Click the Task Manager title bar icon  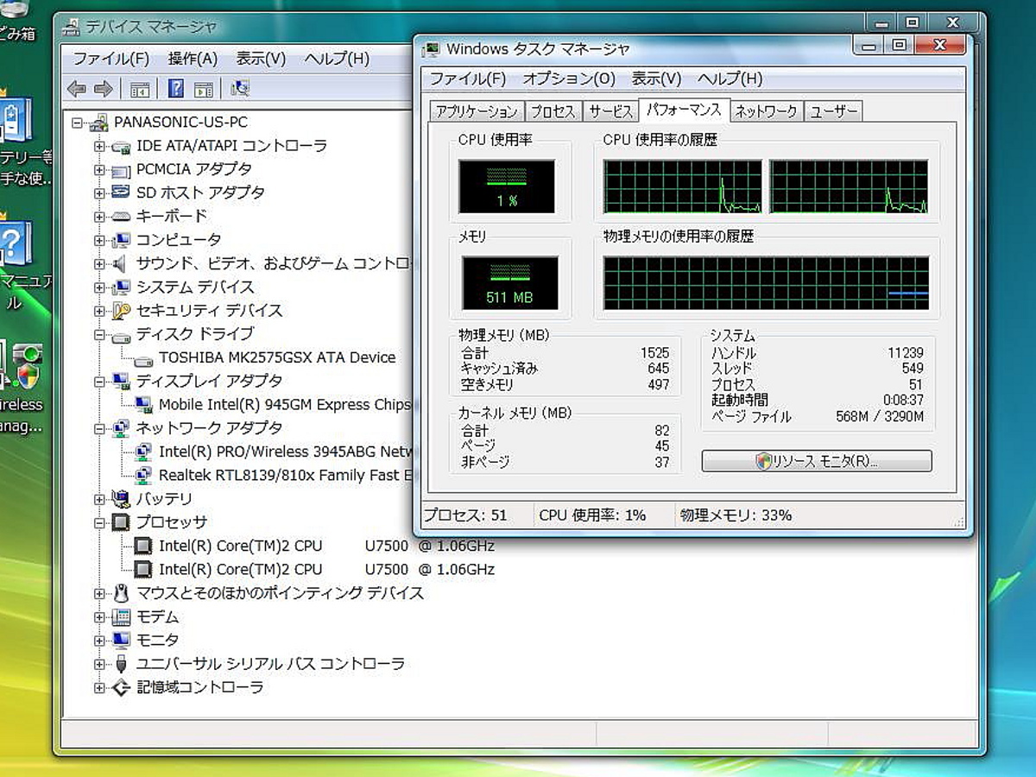point(431,48)
